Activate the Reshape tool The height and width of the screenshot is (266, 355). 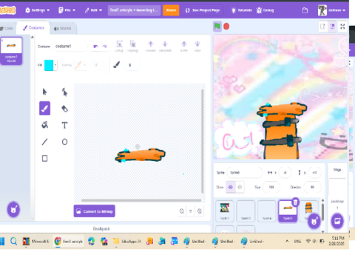(64, 92)
